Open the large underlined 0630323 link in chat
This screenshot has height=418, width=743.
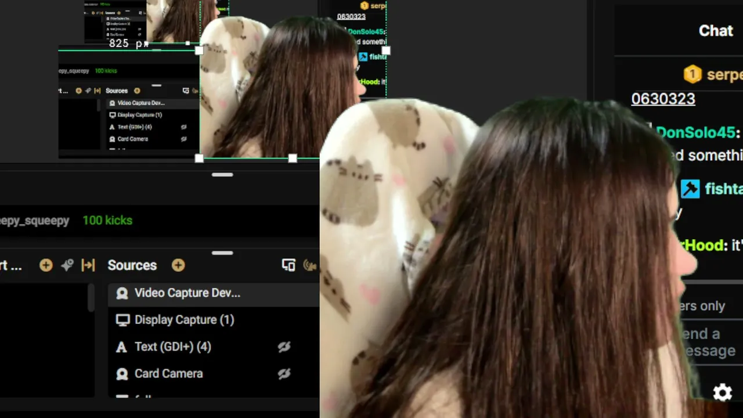tap(663, 99)
